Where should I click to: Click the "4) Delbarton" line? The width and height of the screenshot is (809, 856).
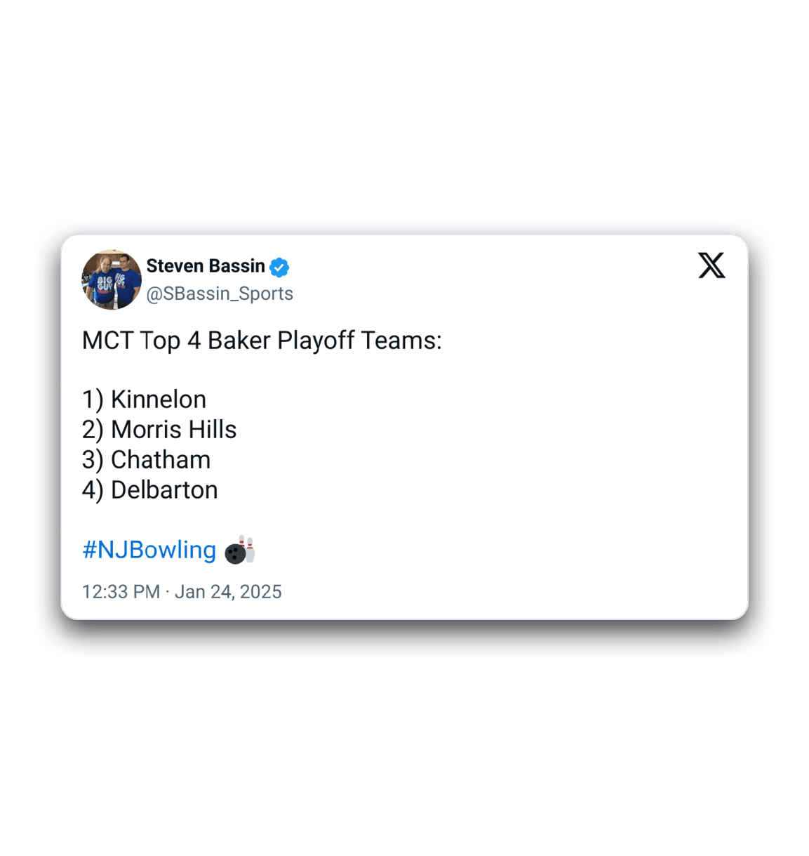[149, 490]
